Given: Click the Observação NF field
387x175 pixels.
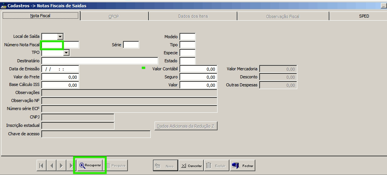Looking at the screenshot, I should coord(129,101).
